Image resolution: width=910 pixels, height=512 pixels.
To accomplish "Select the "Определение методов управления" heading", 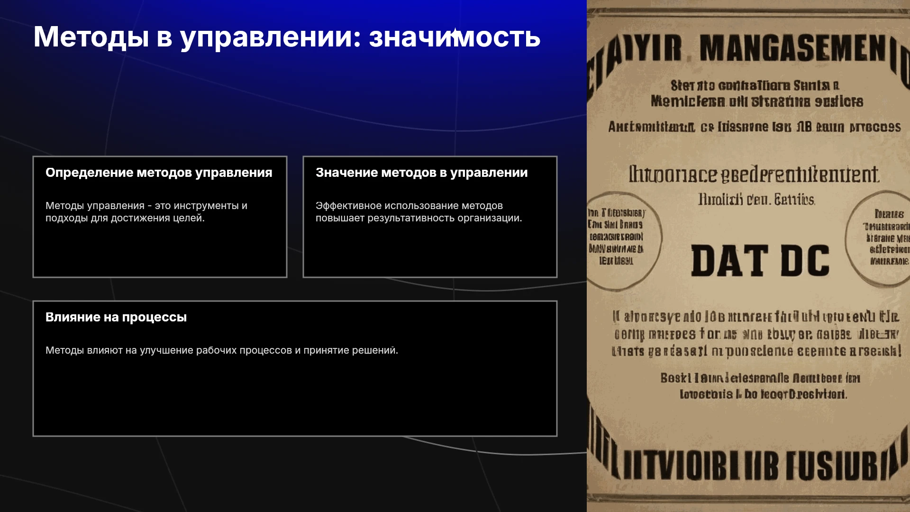I will [x=159, y=173].
